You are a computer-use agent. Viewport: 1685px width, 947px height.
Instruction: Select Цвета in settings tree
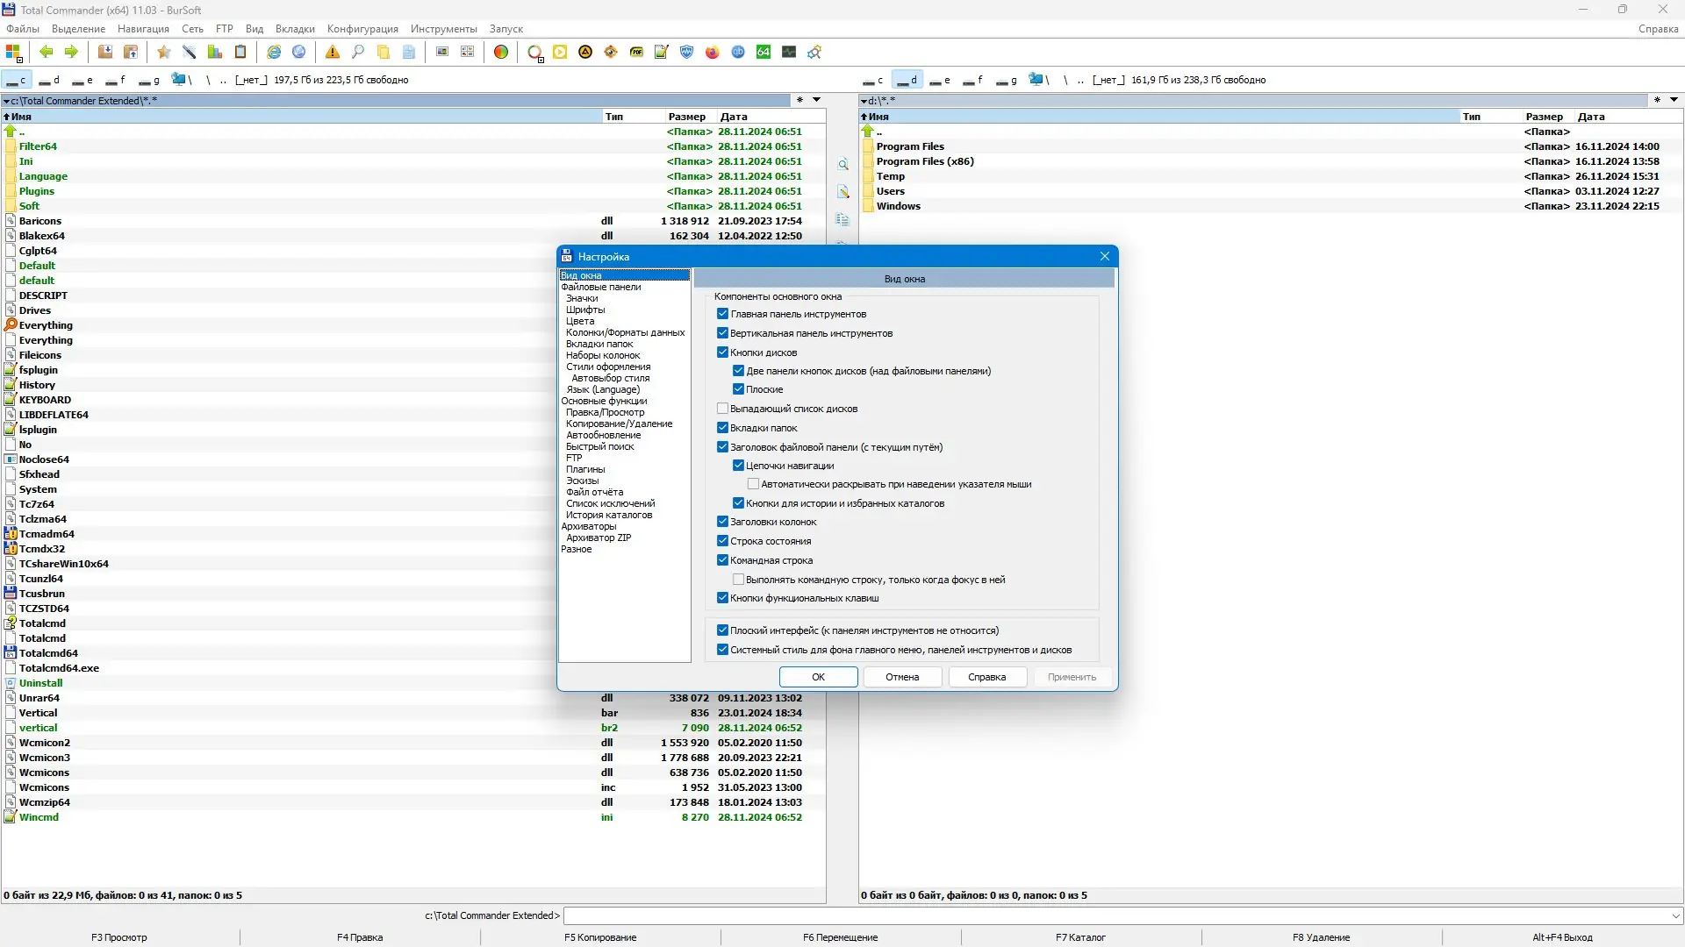click(x=580, y=321)
